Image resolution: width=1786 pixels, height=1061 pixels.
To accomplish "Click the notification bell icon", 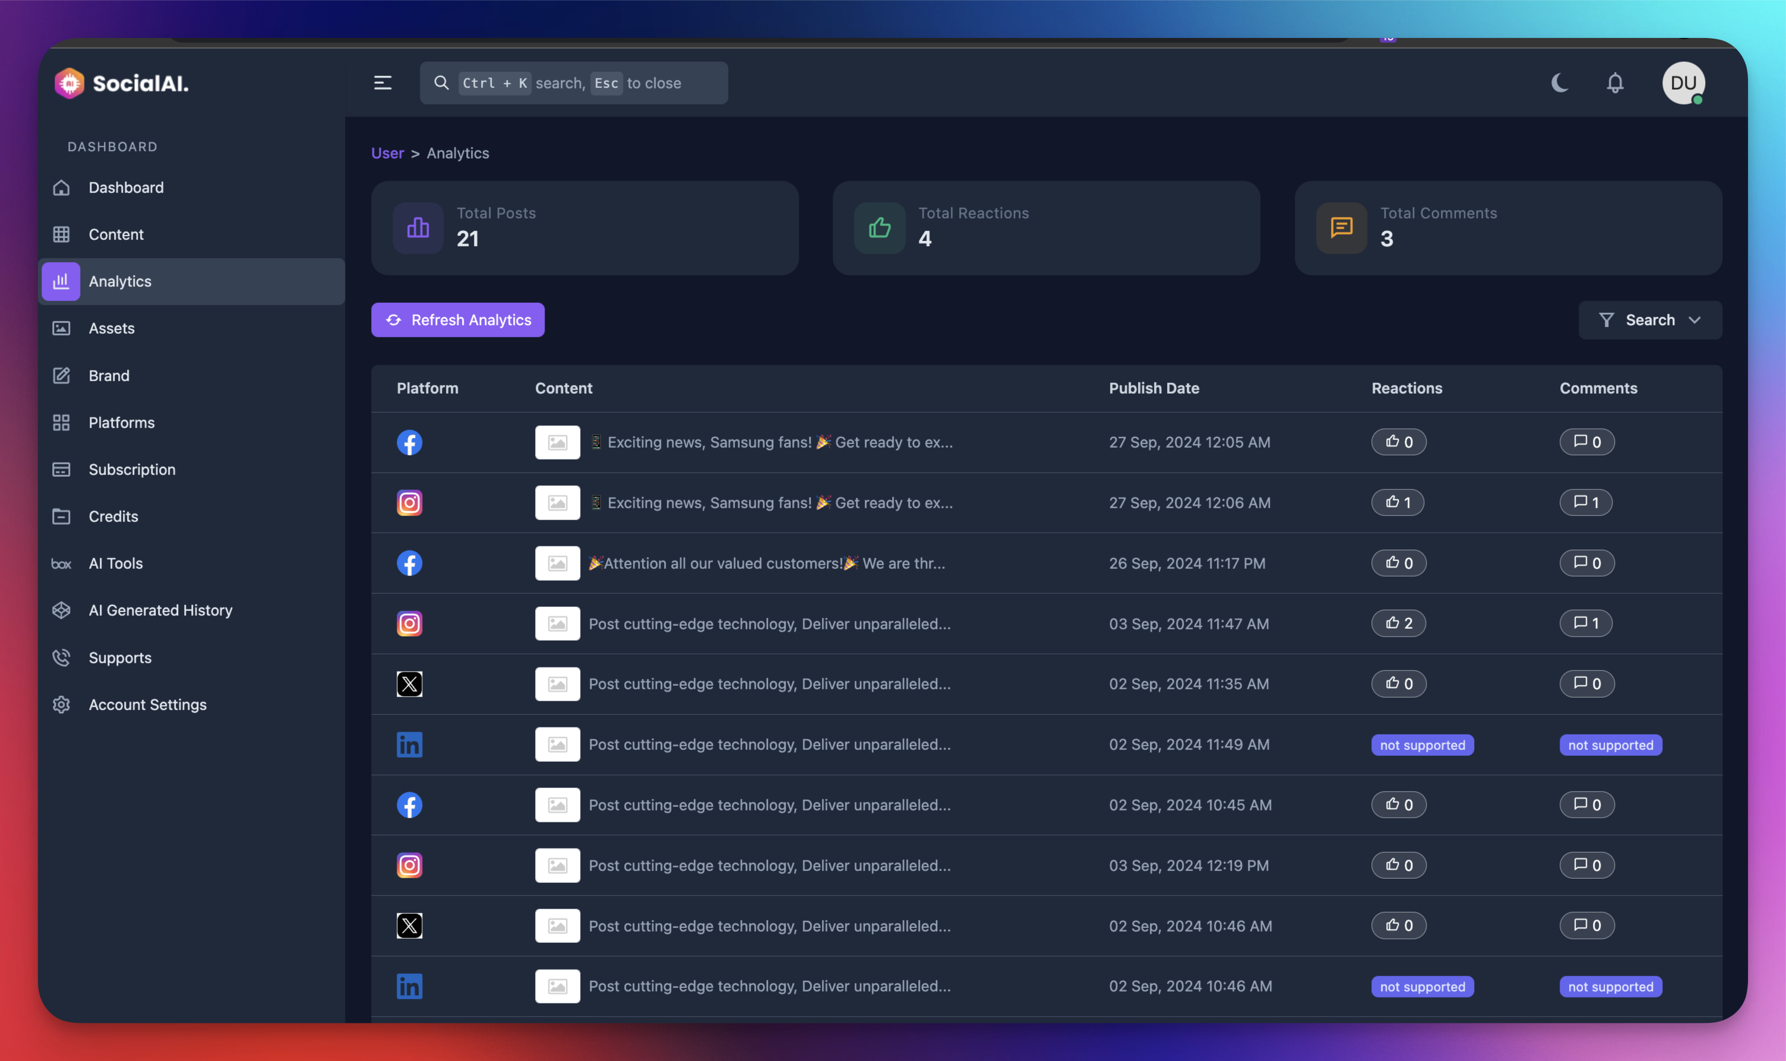I will [x=1614, y=84].
